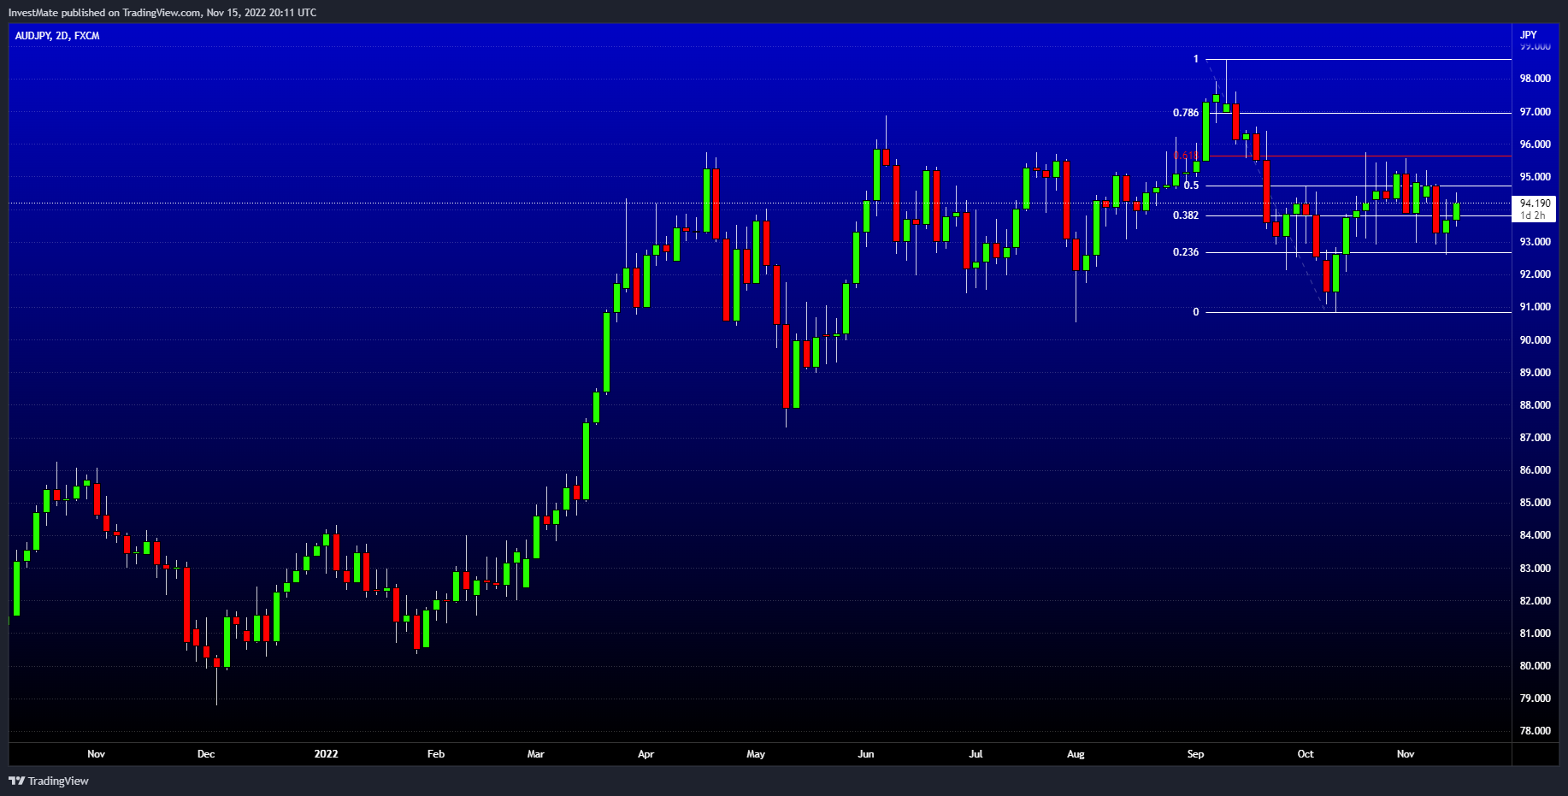Click the InvestMate published on TradingView.com header
The width and height of the screenshot is (1568, 796).
162,13
